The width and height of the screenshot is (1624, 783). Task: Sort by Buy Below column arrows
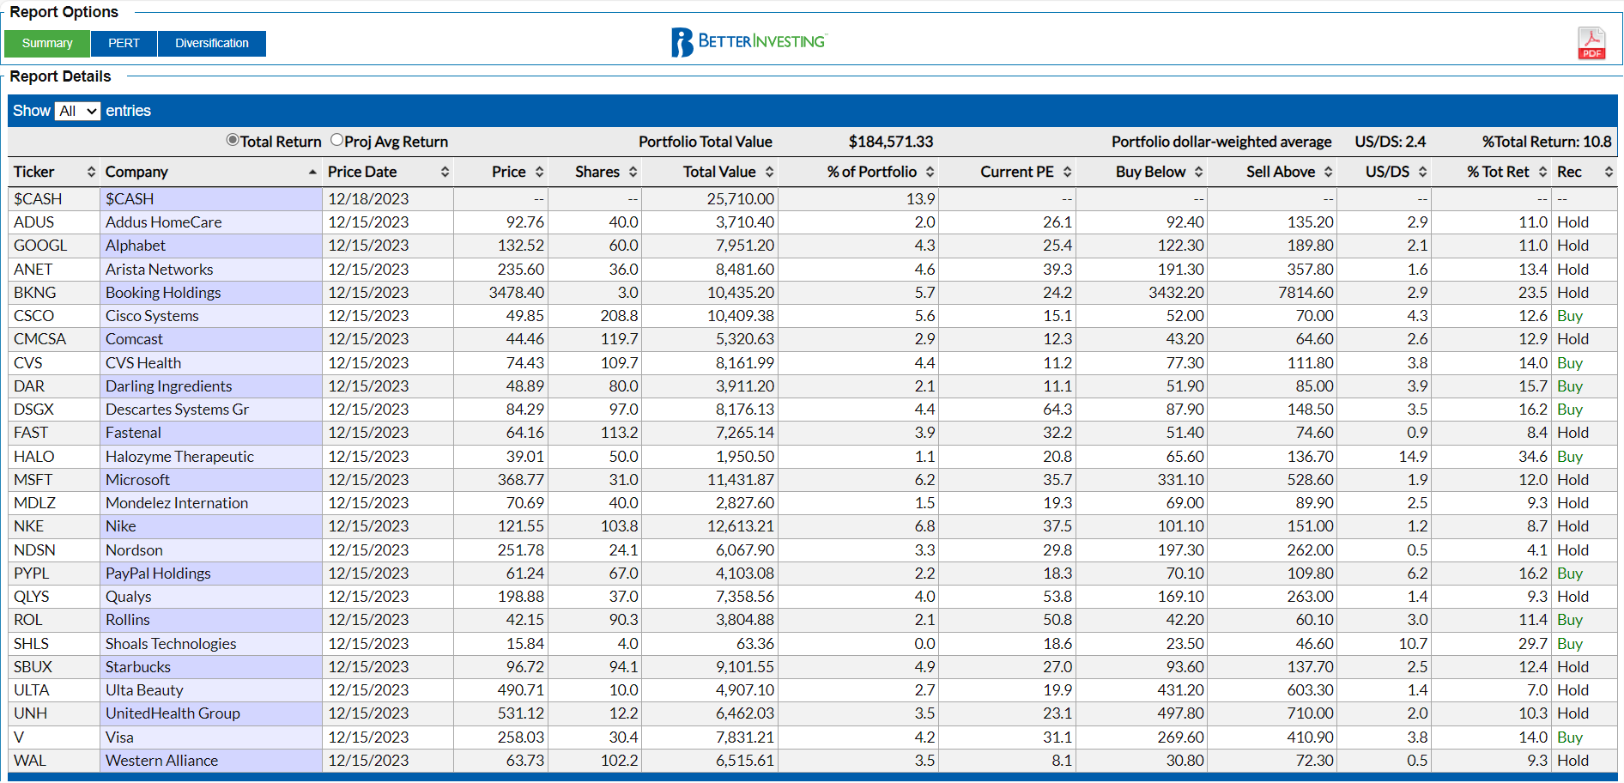pos(1198,172)
